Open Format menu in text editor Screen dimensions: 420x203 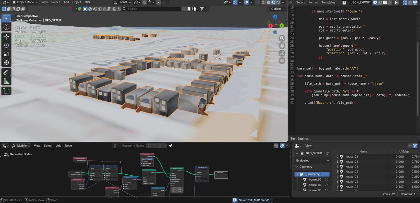[x=313, y=2]
